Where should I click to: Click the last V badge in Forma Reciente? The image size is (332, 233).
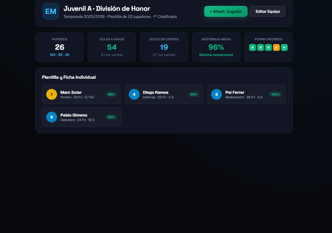(284, 47)
